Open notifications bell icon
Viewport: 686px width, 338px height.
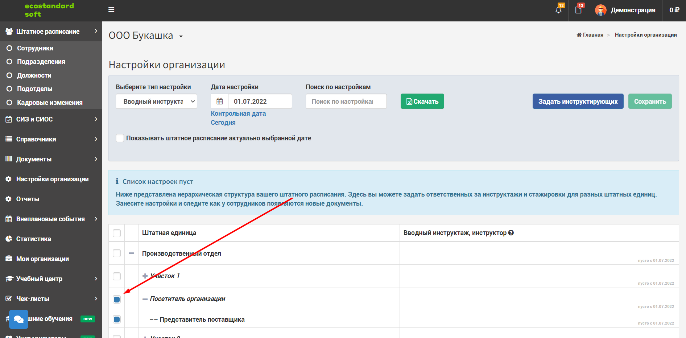pos(558,10)
